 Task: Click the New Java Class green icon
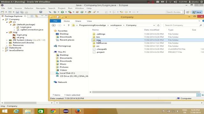(x=82, y=12)
